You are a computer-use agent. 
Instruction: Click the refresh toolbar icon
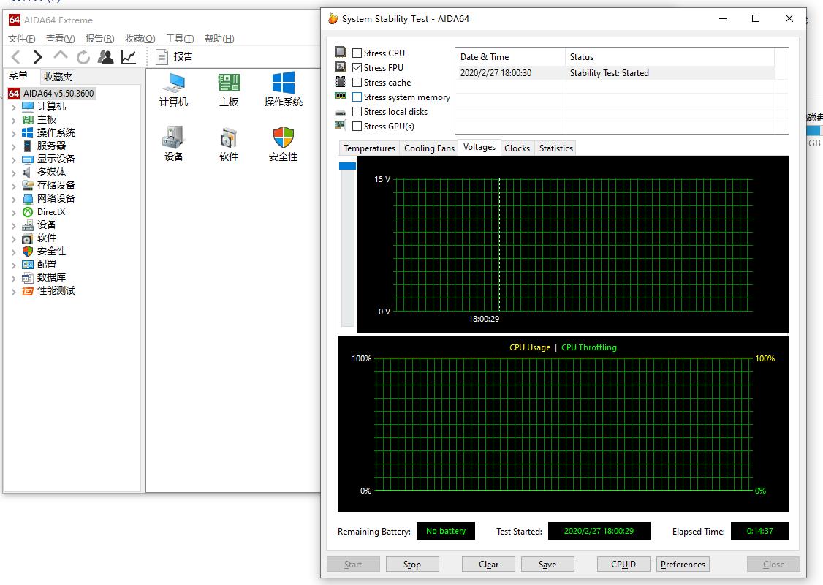click(x=83, y=57)
